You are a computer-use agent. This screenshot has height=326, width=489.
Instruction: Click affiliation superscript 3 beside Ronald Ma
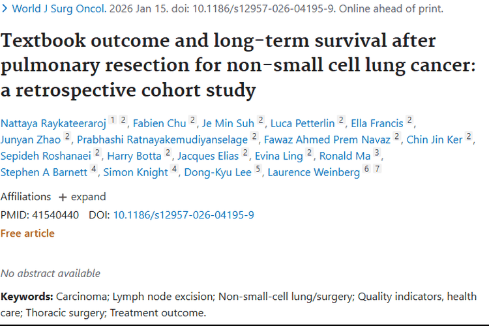click(376, 154)
